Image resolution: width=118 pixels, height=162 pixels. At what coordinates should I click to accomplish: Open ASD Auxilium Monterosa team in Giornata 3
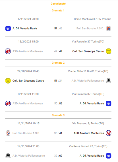(89, 133)
